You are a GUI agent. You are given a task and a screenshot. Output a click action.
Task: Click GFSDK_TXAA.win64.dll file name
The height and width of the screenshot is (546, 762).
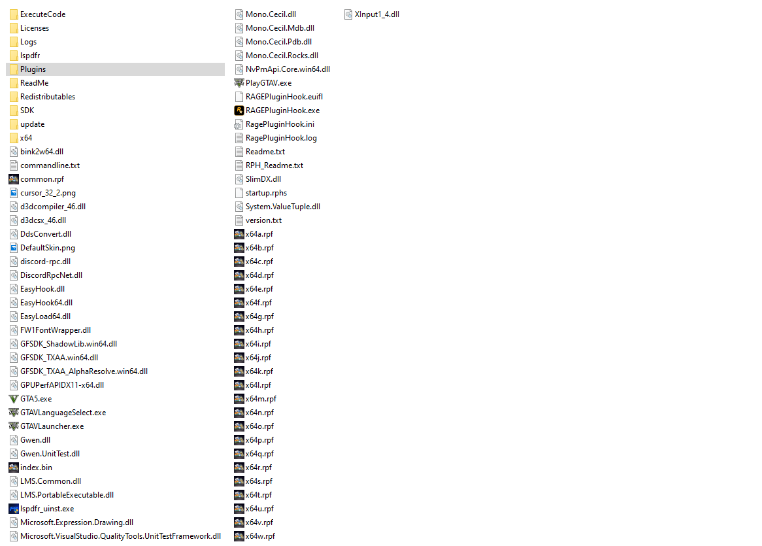pyautogui.click(x=59, y=358)
